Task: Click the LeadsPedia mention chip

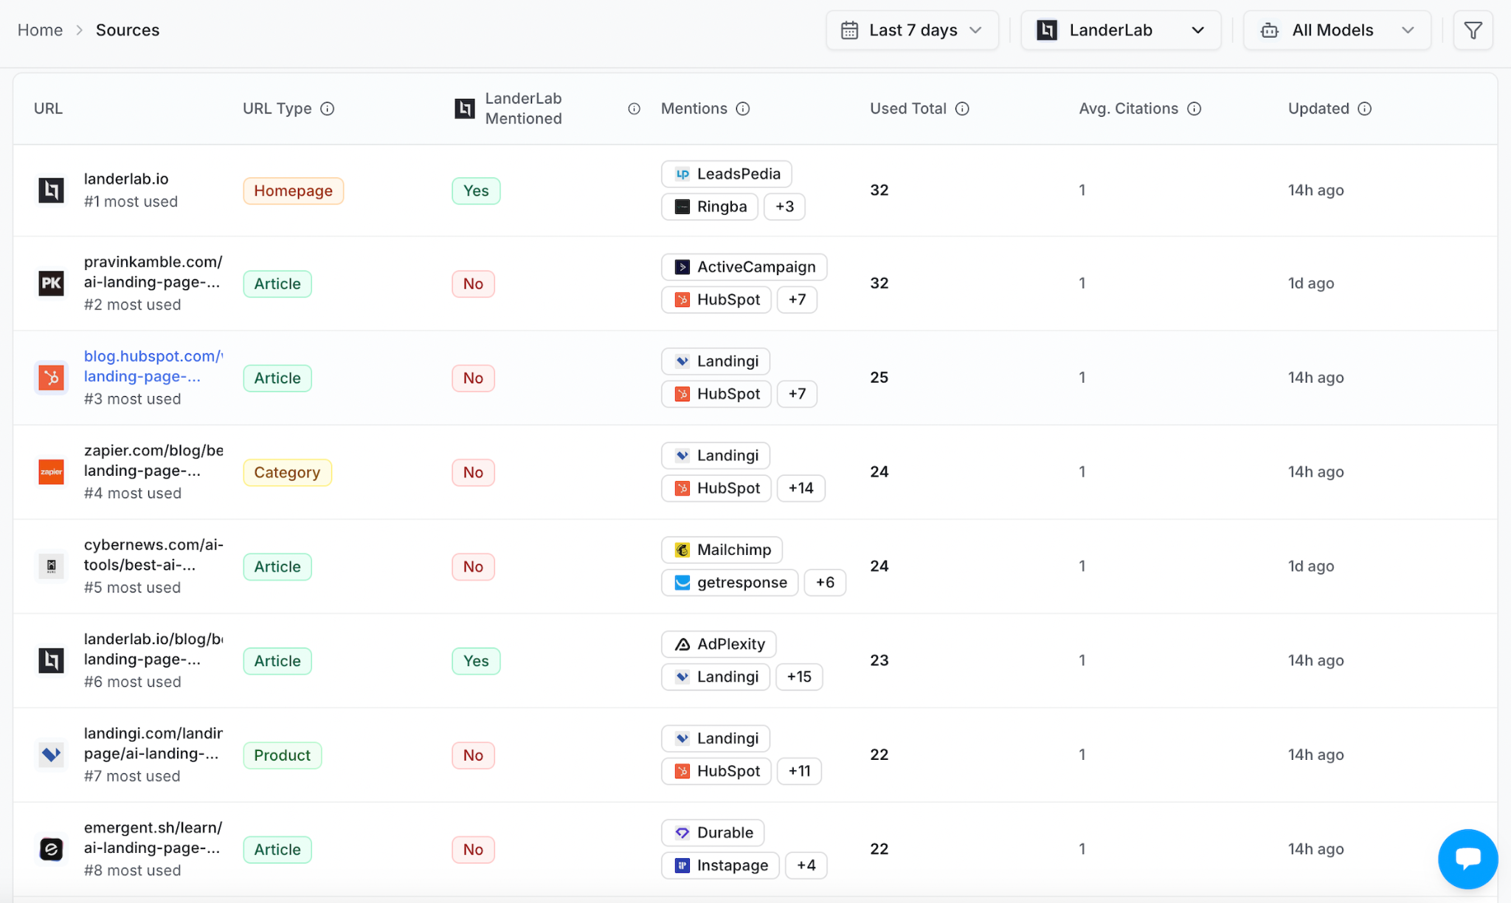Action: coord(727,174)
